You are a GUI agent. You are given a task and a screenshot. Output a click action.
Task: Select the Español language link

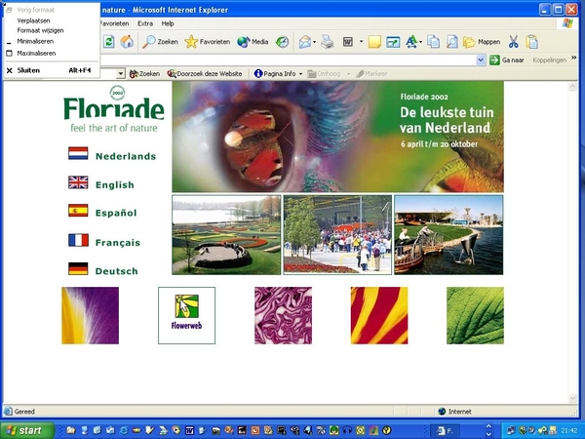click(x=116, y=213)
